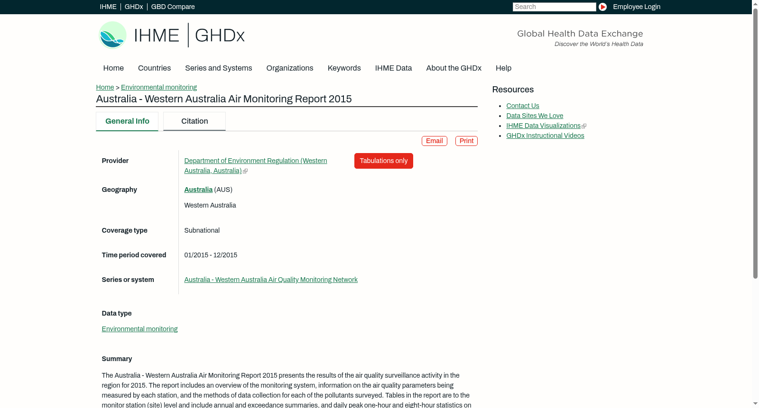Switch to the Citation tab
This screenshot has width=759, height=408.
(x=194, y=121)
